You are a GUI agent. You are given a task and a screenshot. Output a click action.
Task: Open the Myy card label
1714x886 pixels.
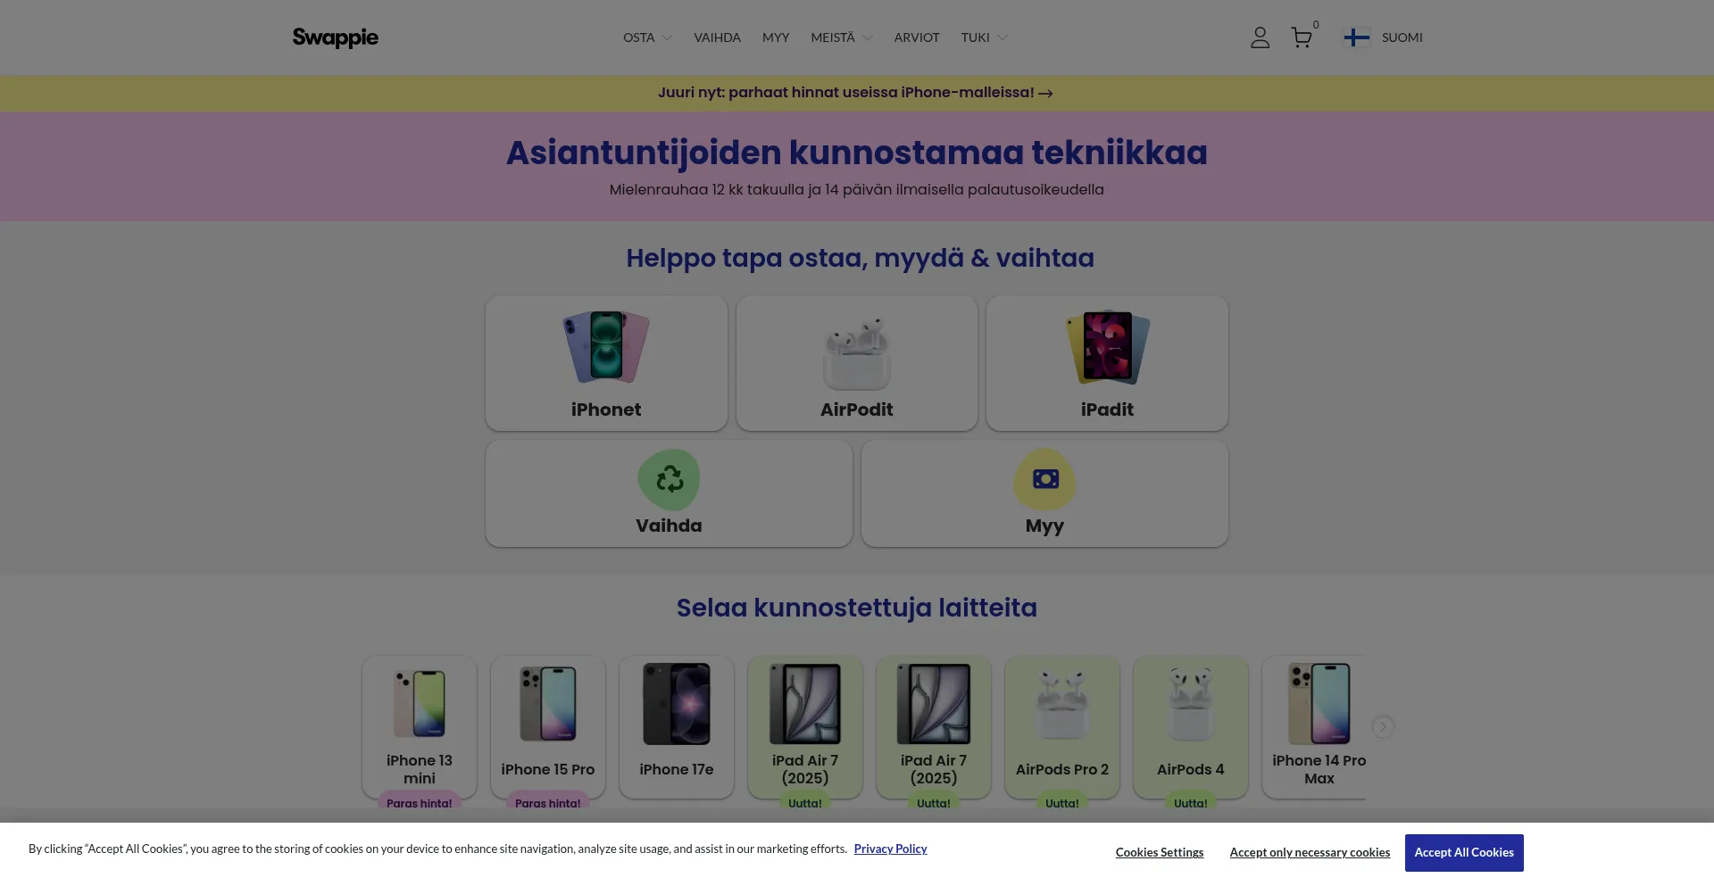click(x=1044, y=526)
